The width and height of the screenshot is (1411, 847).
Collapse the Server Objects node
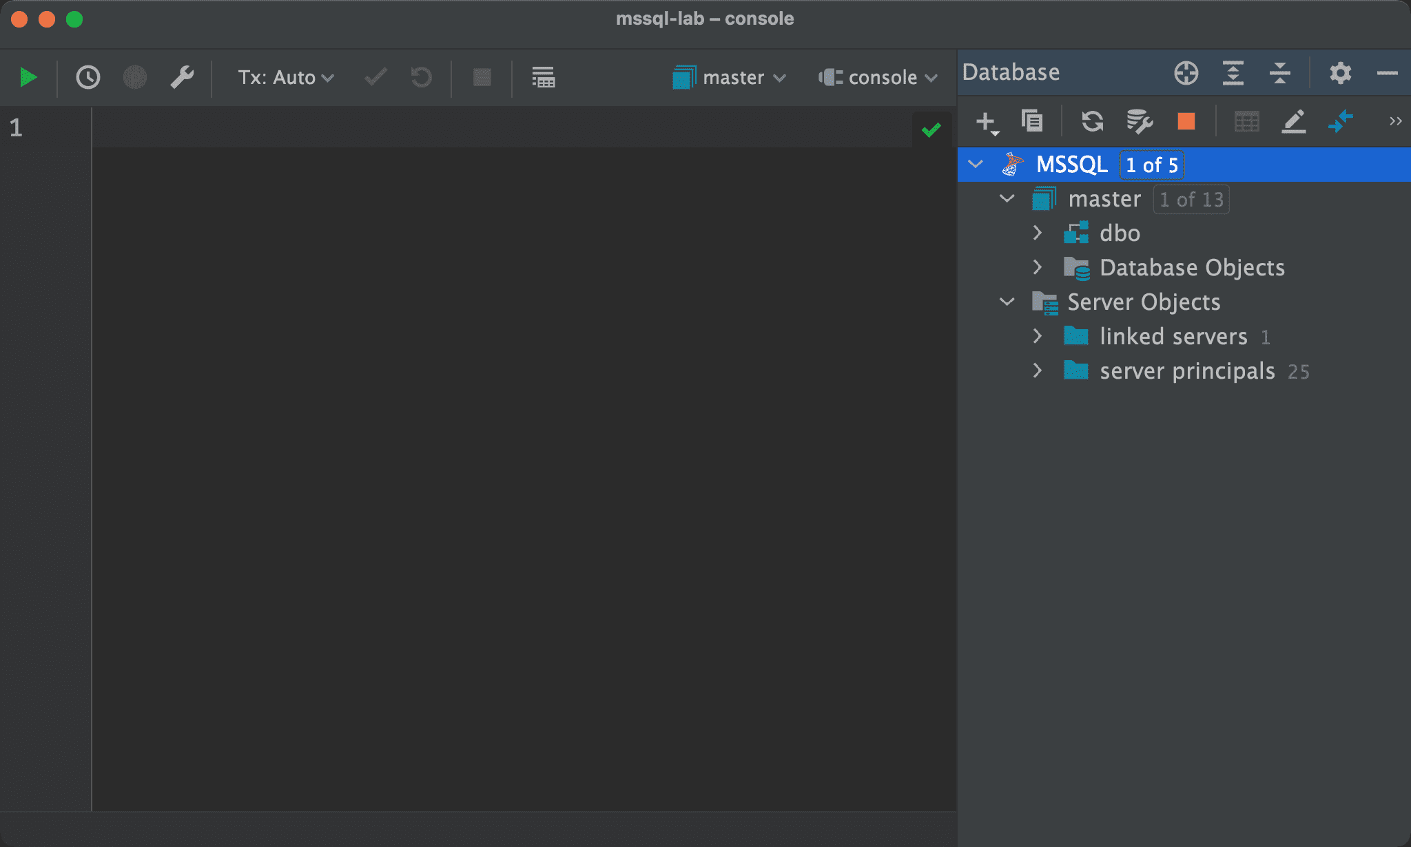(x=1007, y=302)
